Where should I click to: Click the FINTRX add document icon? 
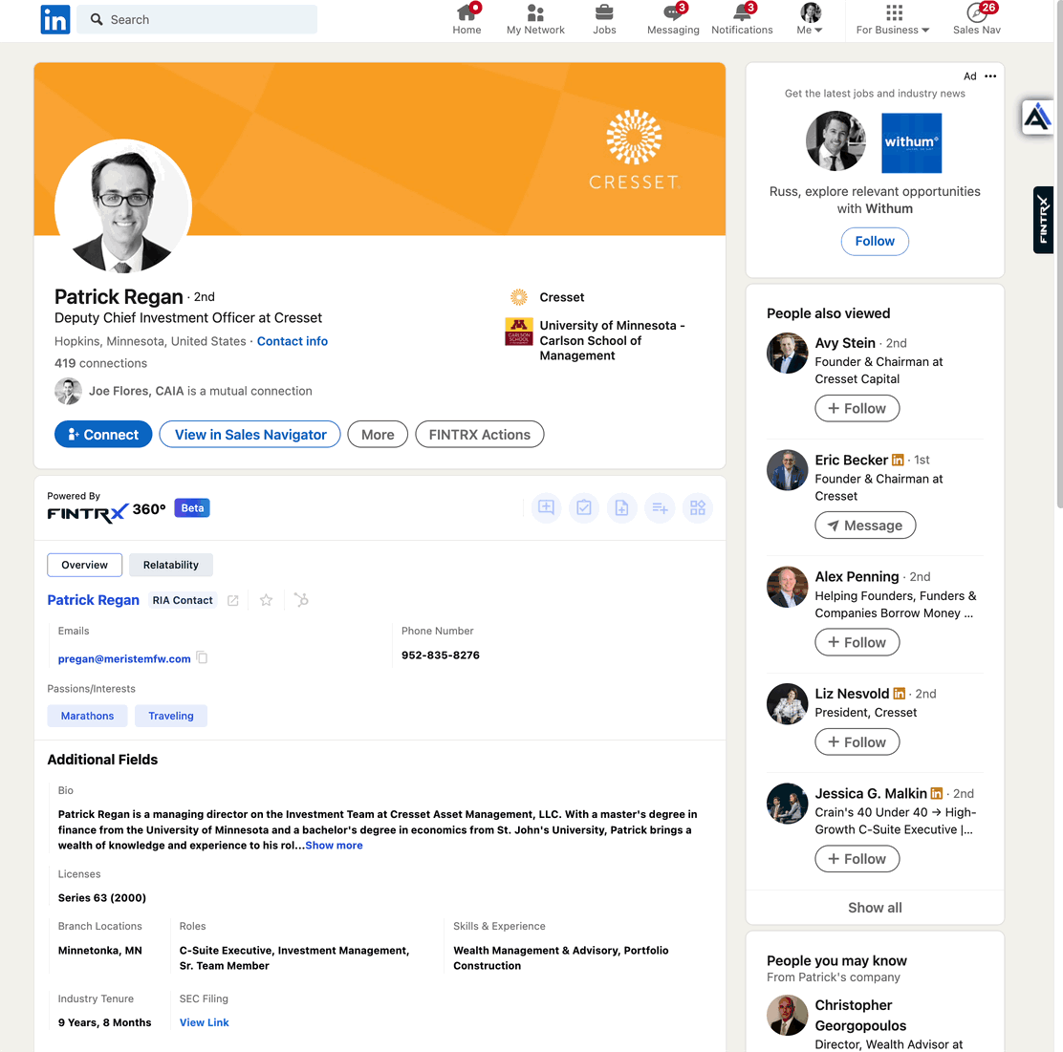coord(621,507)
